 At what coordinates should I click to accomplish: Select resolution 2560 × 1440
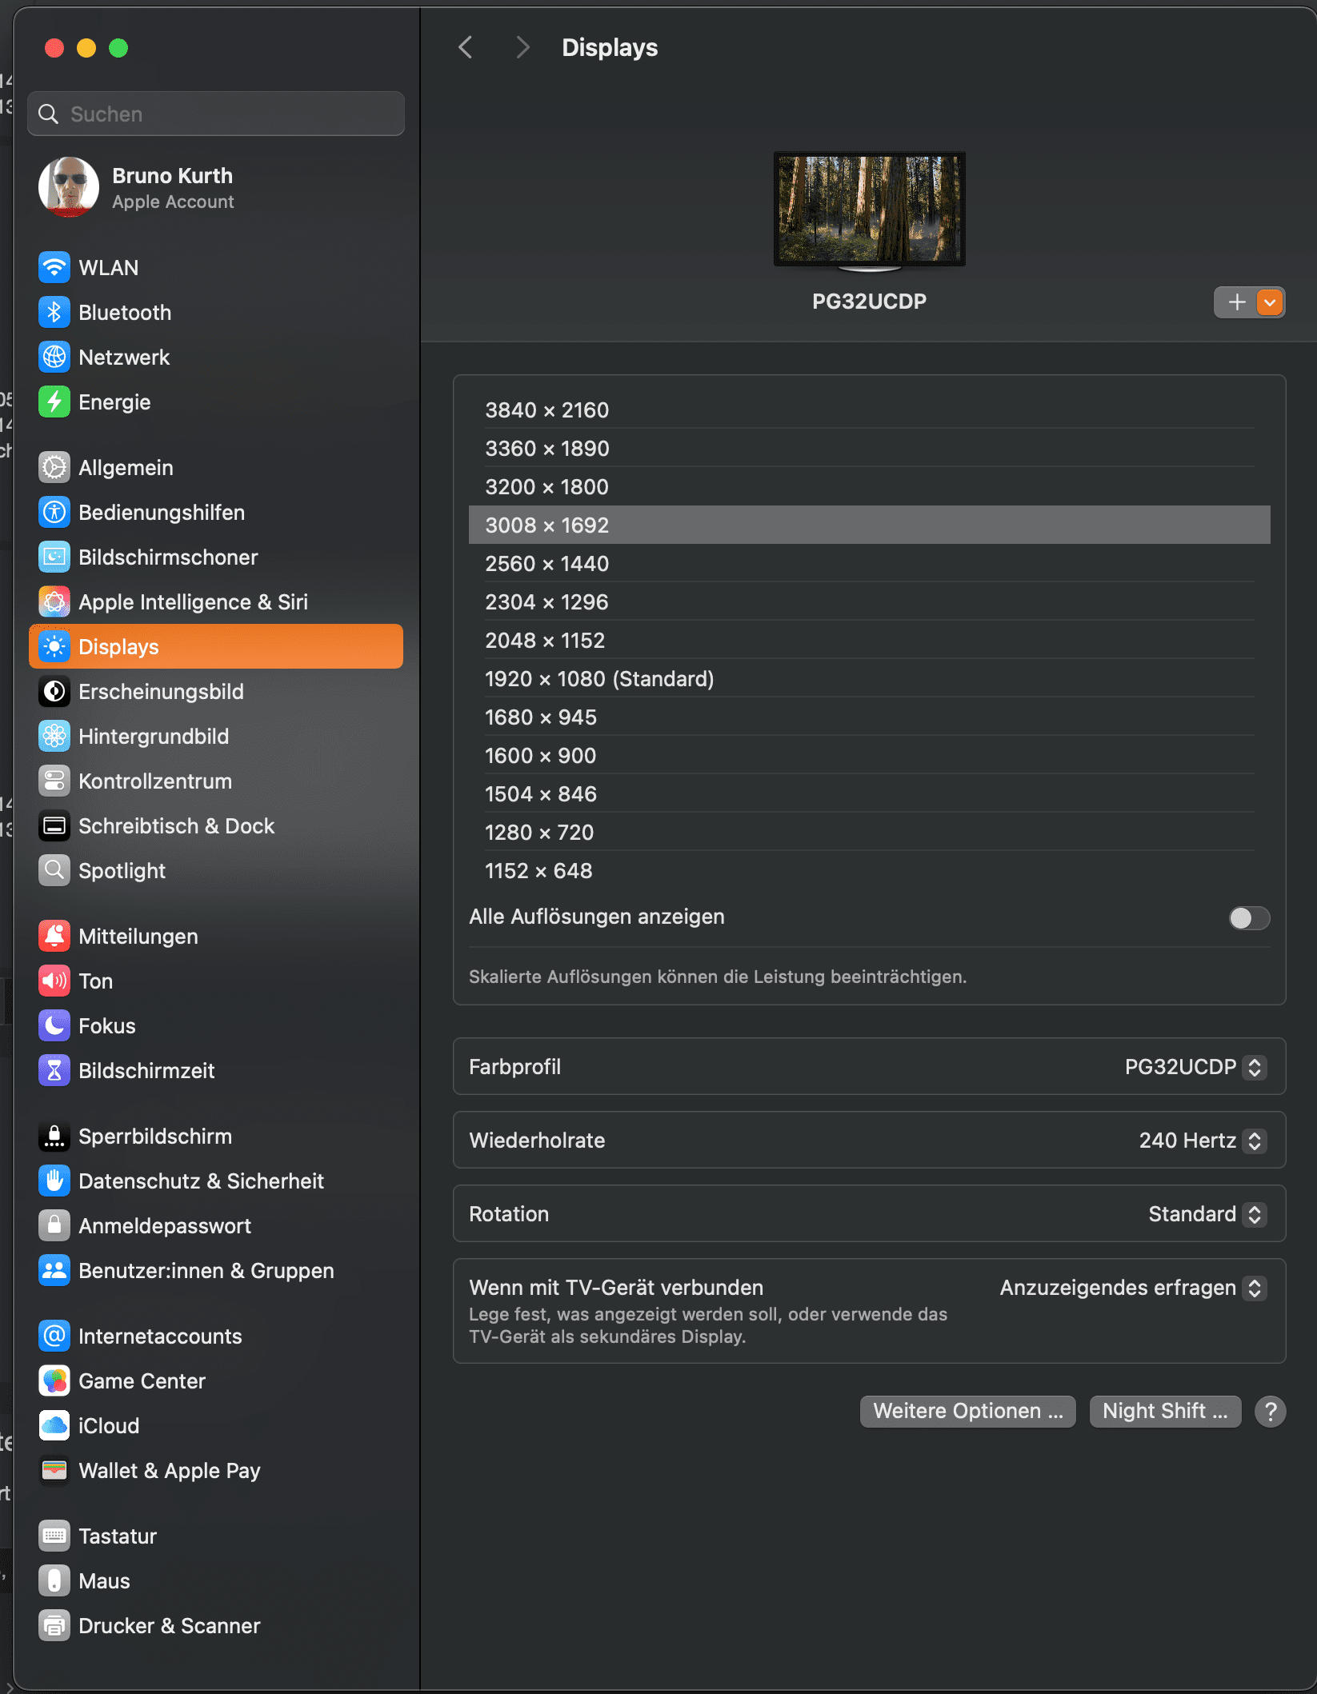[870, 563]
